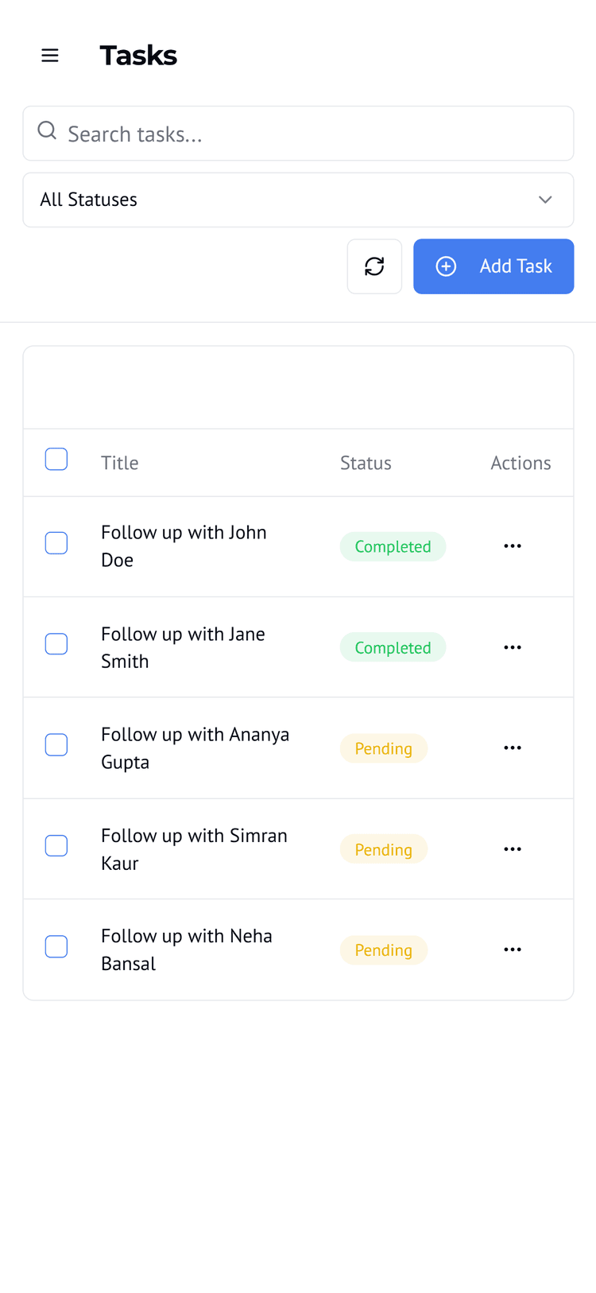Click the Pending badge for Simran Kaur
The width and height of the screenshot is (596, 1293).
tap(383, 849)
